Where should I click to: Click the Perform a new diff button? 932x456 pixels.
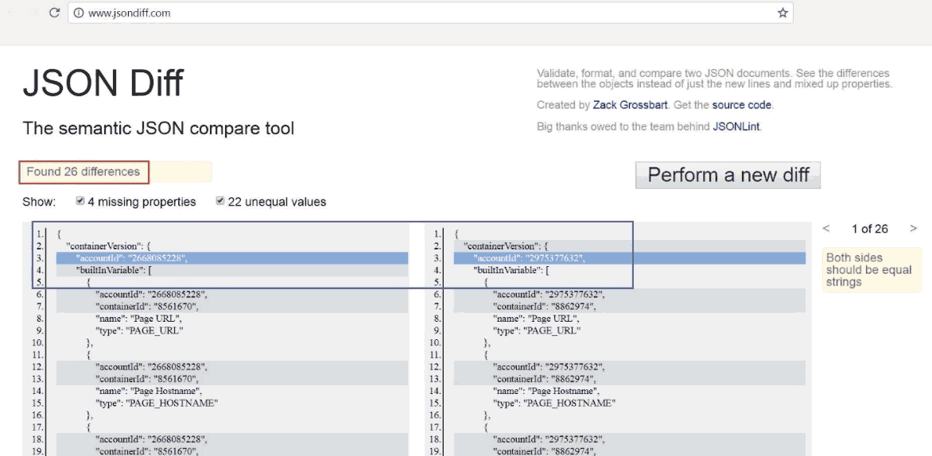(728, 175)
